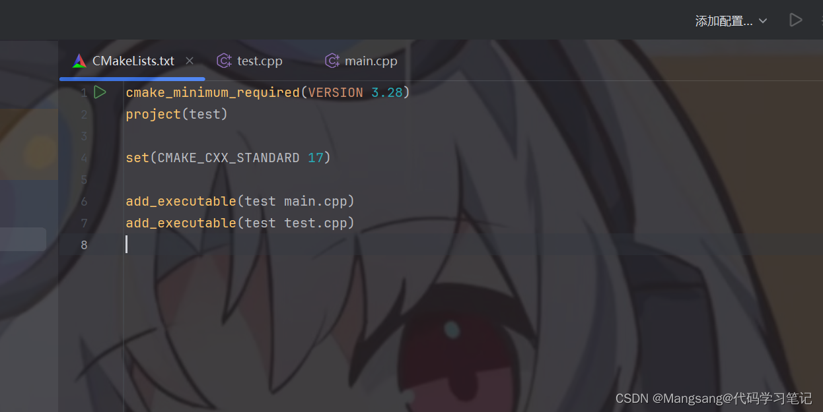Click the C++ file icon on test.cpp tab

point(224,61)
